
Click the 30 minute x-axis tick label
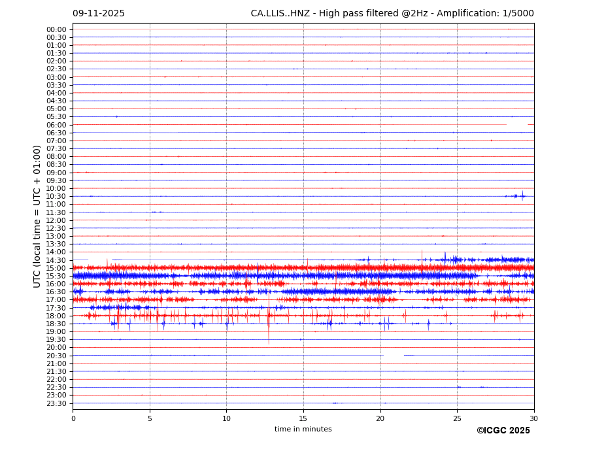coord(533,418)
